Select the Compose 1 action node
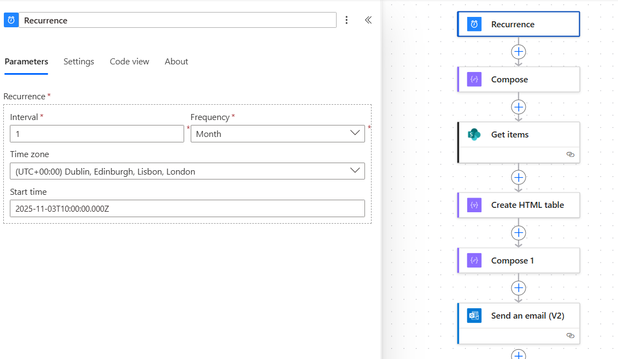The image size is (618, 359). pos(519,260)
